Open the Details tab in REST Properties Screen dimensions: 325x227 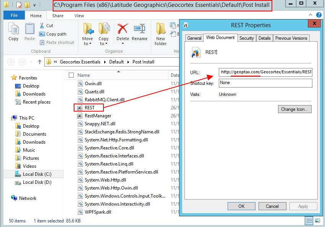tap(265, 38)
